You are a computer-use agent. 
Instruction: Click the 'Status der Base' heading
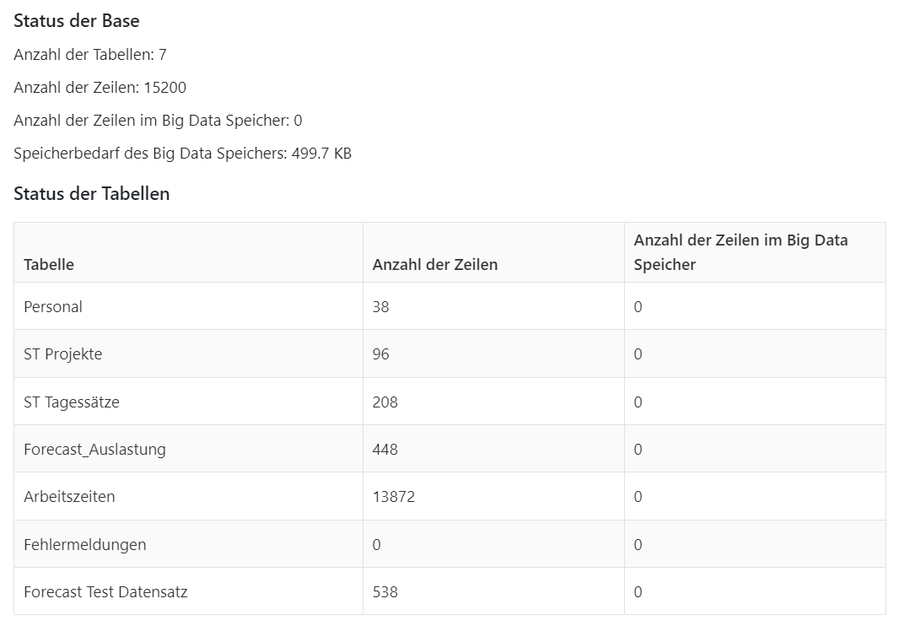pos(77,21)
